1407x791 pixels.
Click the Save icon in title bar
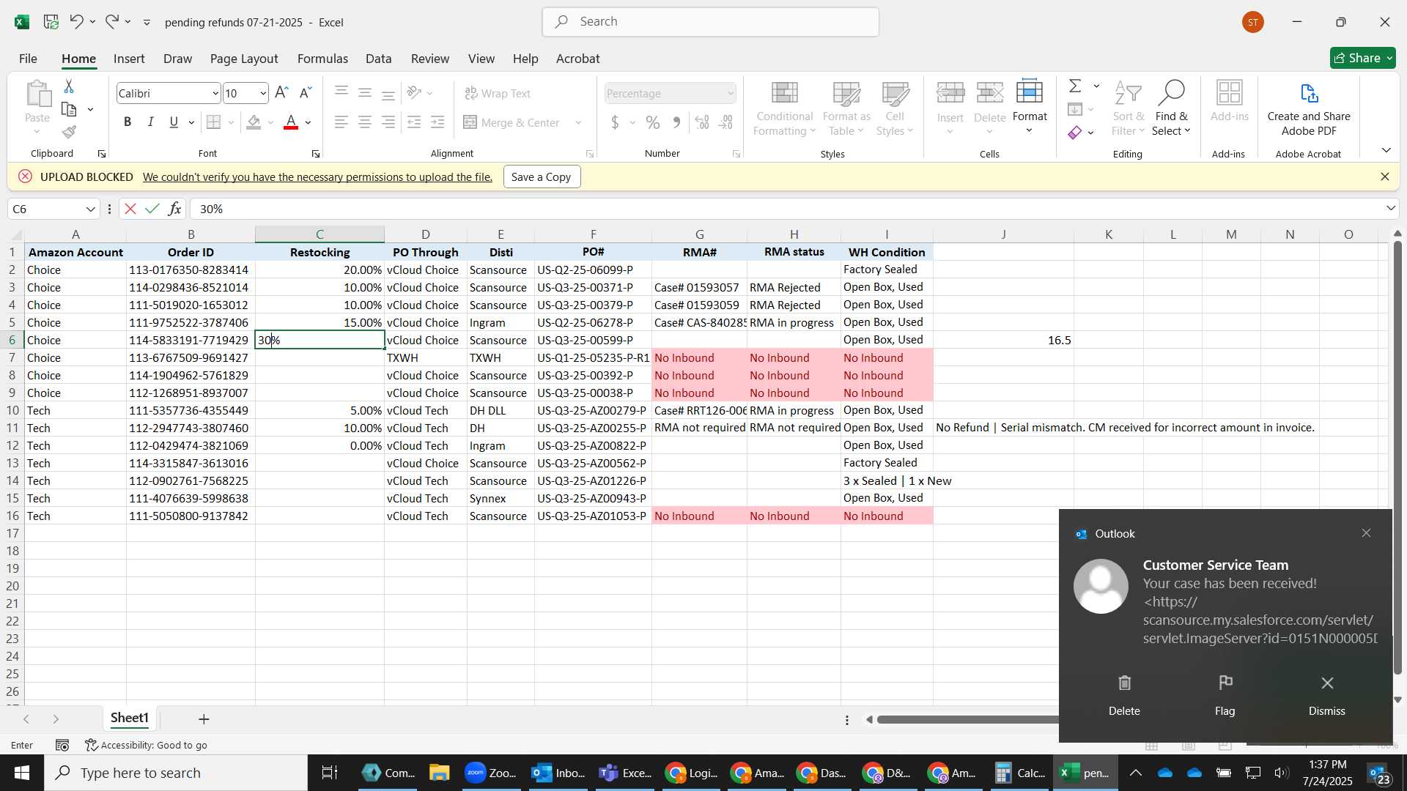[x=51, y=22]
